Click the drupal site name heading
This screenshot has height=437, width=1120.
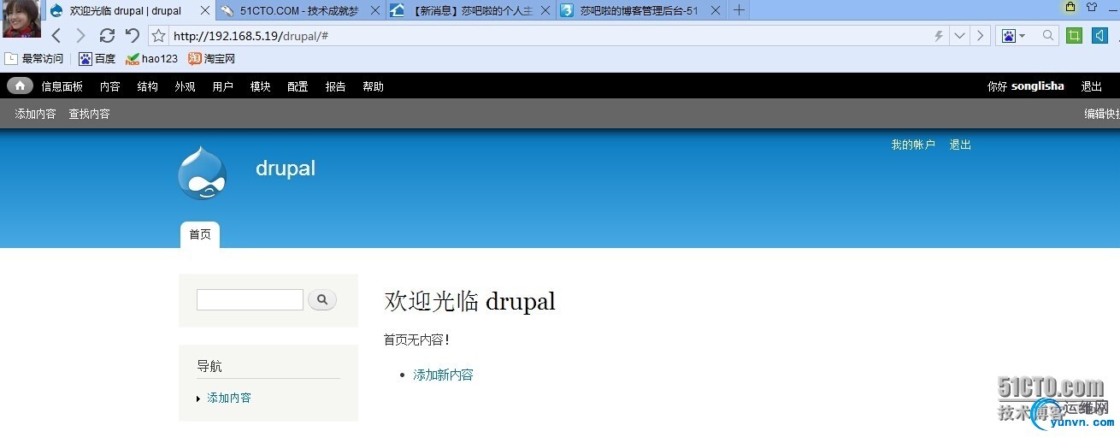coord(286,168)
